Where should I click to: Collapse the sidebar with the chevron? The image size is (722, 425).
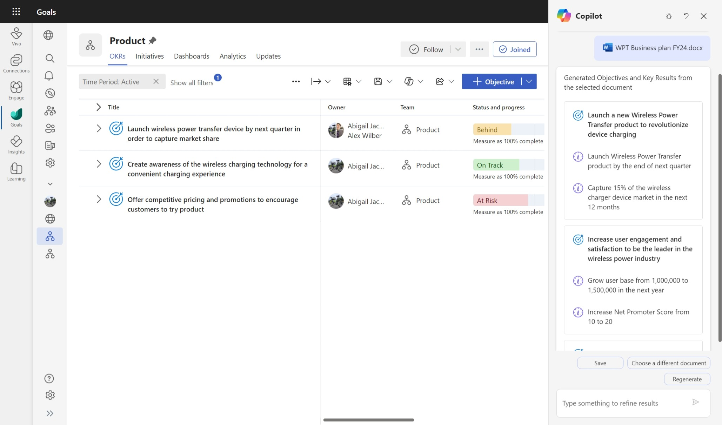49,413
